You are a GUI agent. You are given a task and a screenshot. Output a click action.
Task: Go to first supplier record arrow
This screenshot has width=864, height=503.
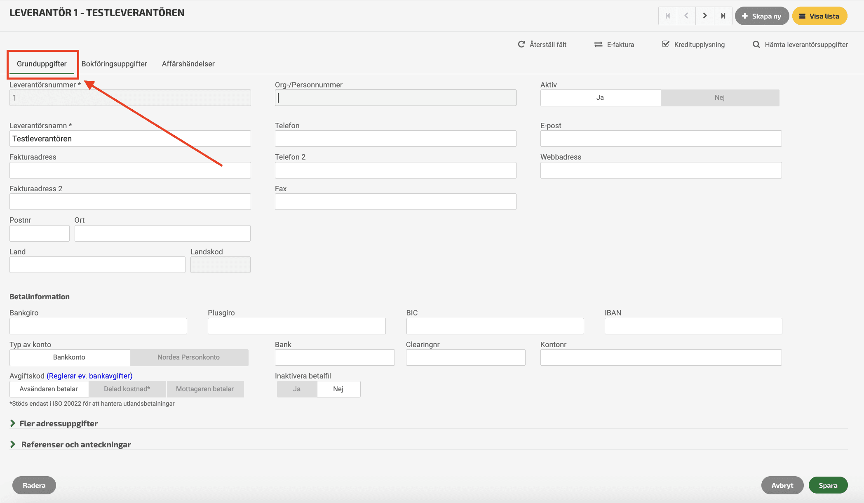[x=668, y=16]
